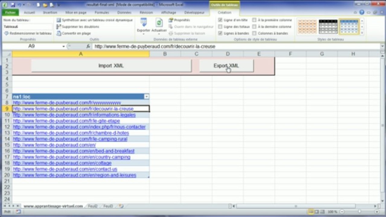Viewport: 386px width, 217px height.
Task: Click the Select All corner of the grid
Action: [7, 54]
